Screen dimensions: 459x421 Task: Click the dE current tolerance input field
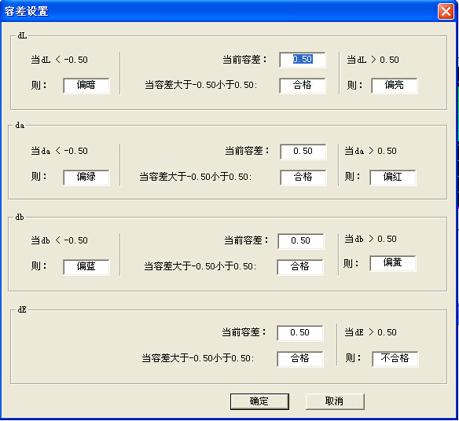click(x=300, y=333)
